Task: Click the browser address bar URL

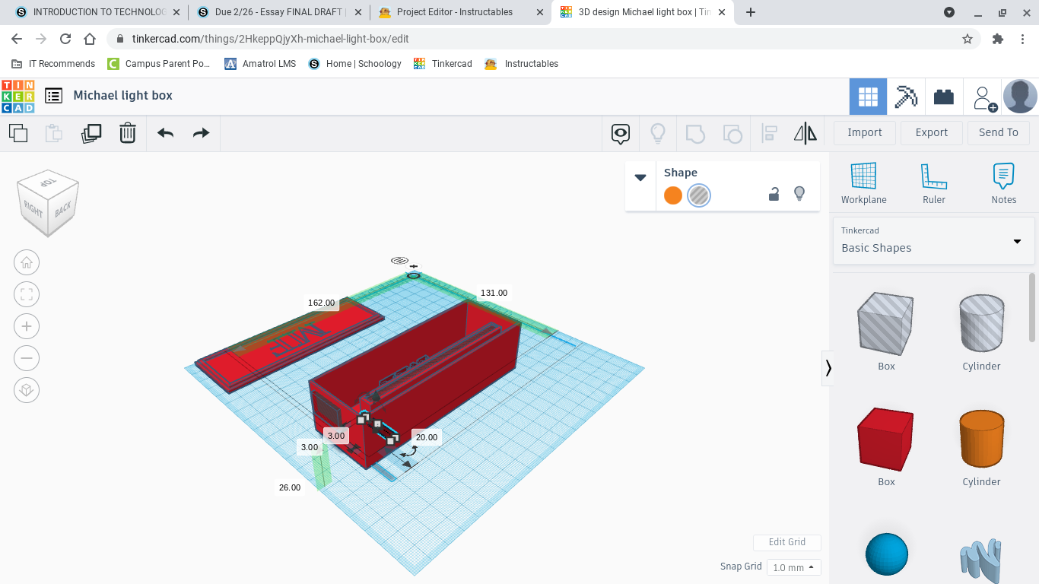Action: coord(270,39)
